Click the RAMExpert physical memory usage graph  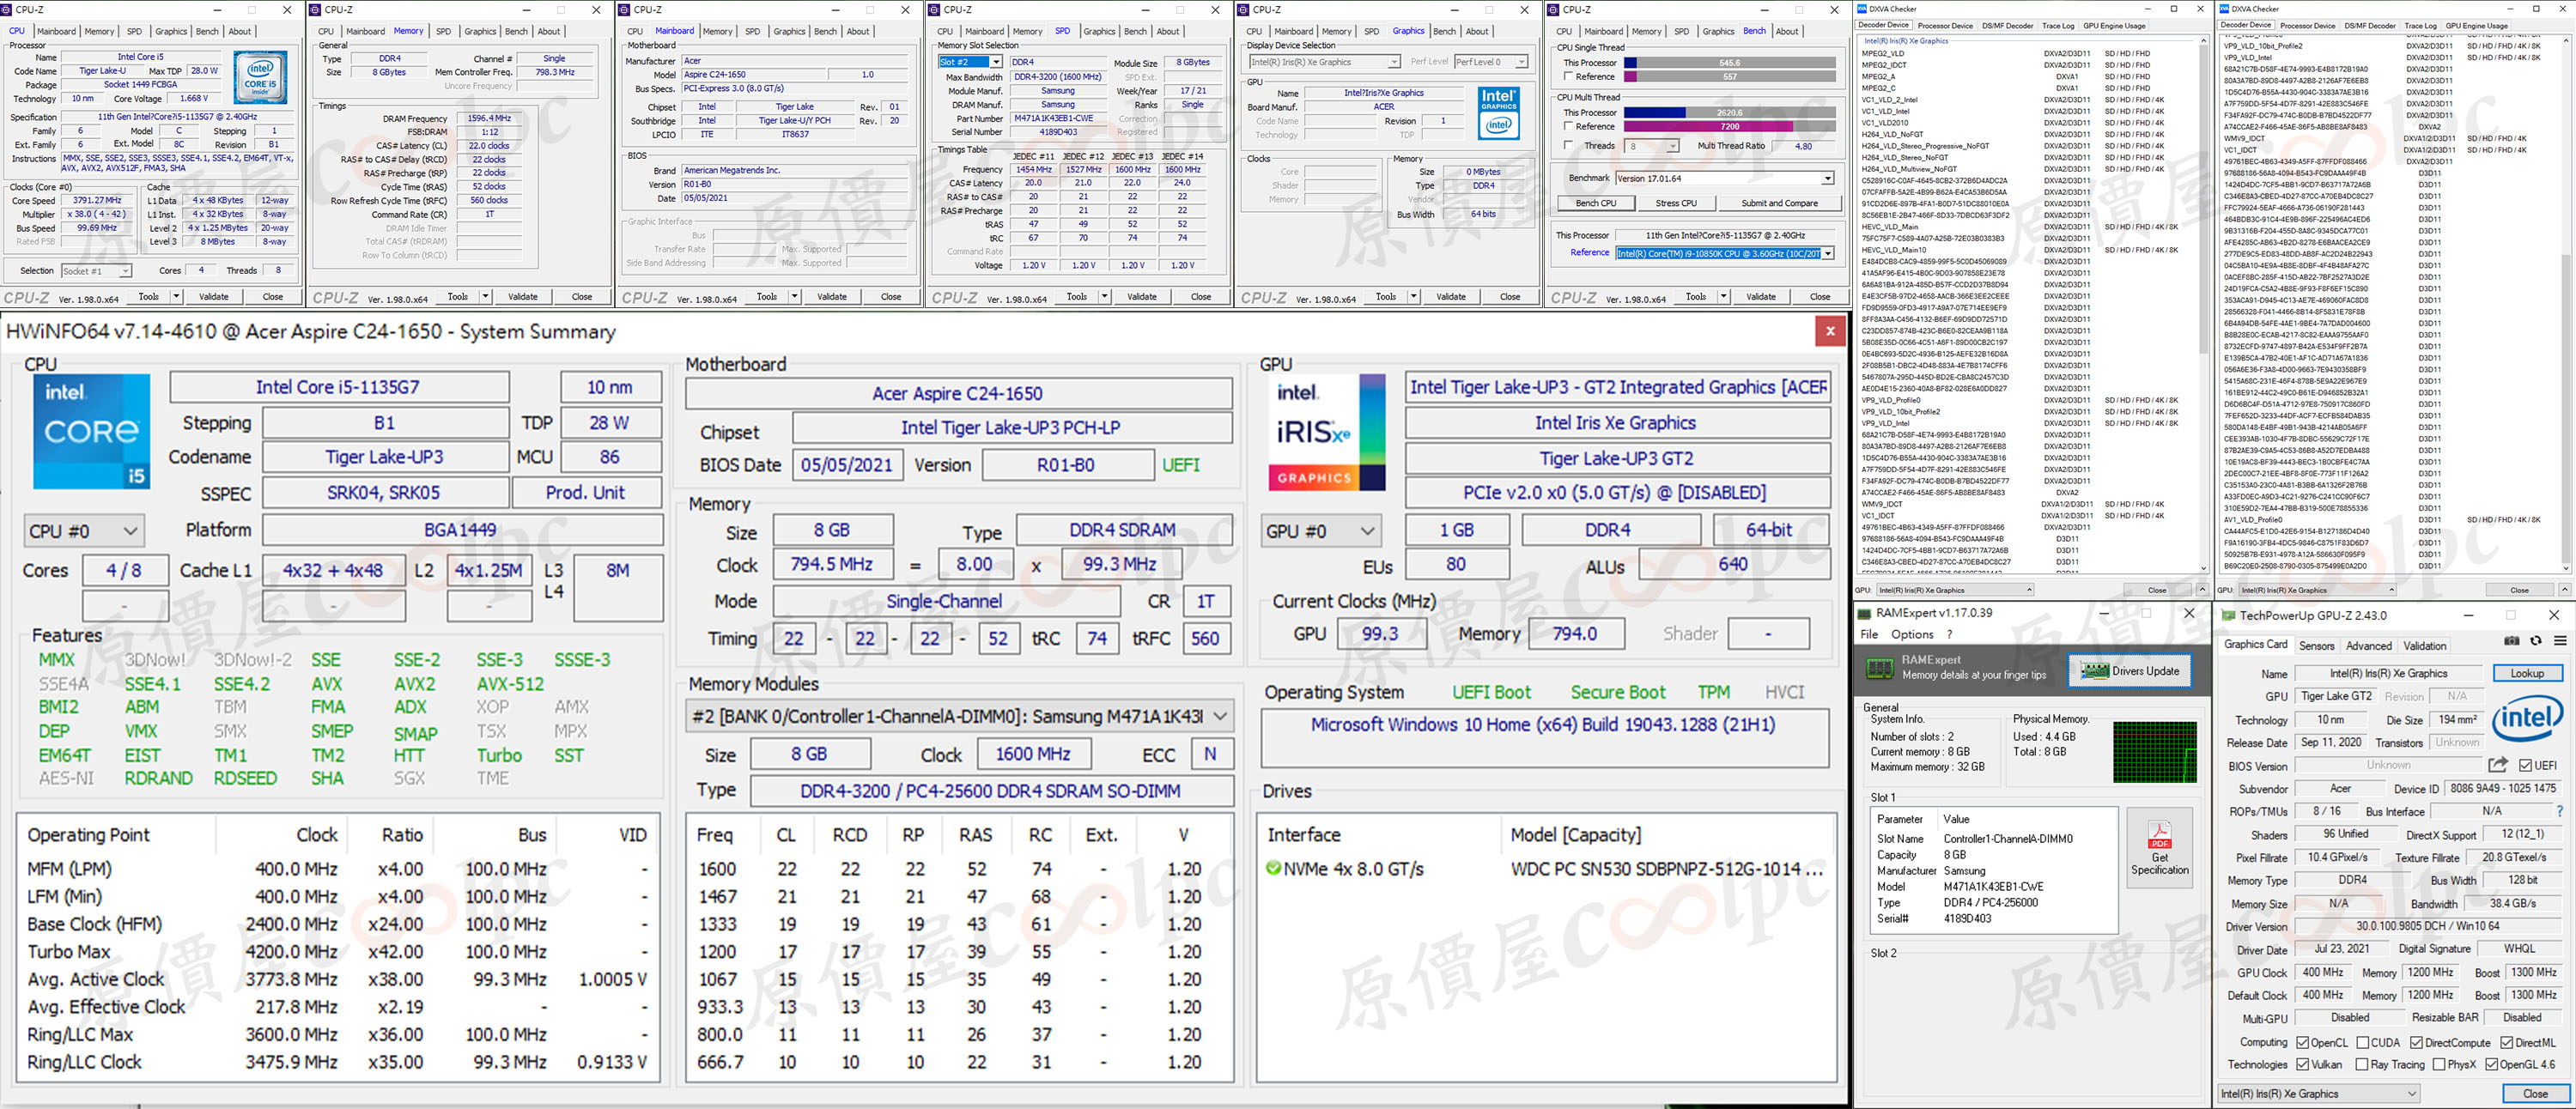(2154, 752)
